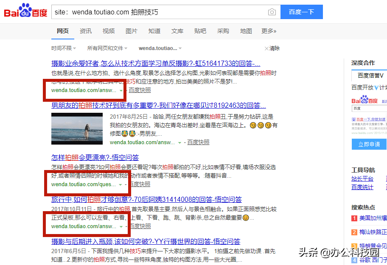Switch to the 资讯 tab
This screenshot has height=265, width=387.
point(86,31)
